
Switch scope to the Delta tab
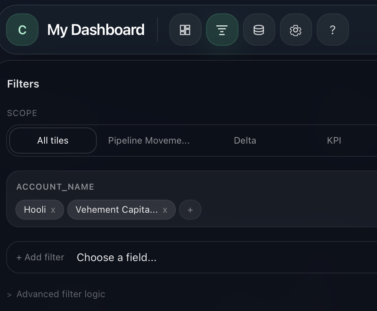[245, 141]
